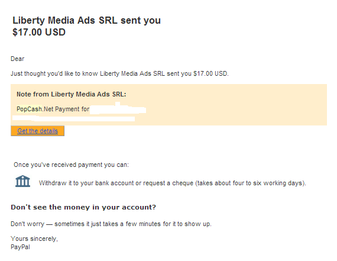
Task: Click the highlighted PopCash text in the note
Action: (x=29, y=109)
